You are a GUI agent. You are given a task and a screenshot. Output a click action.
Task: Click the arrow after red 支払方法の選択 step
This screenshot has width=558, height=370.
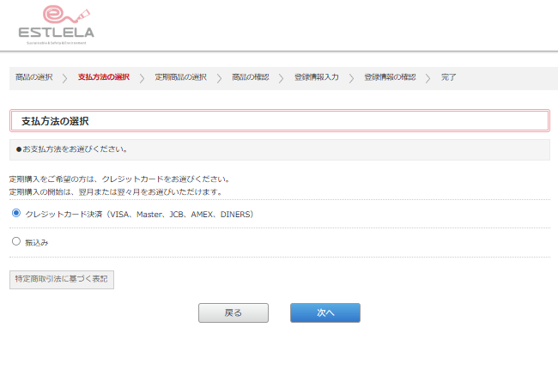click(143, 78)
